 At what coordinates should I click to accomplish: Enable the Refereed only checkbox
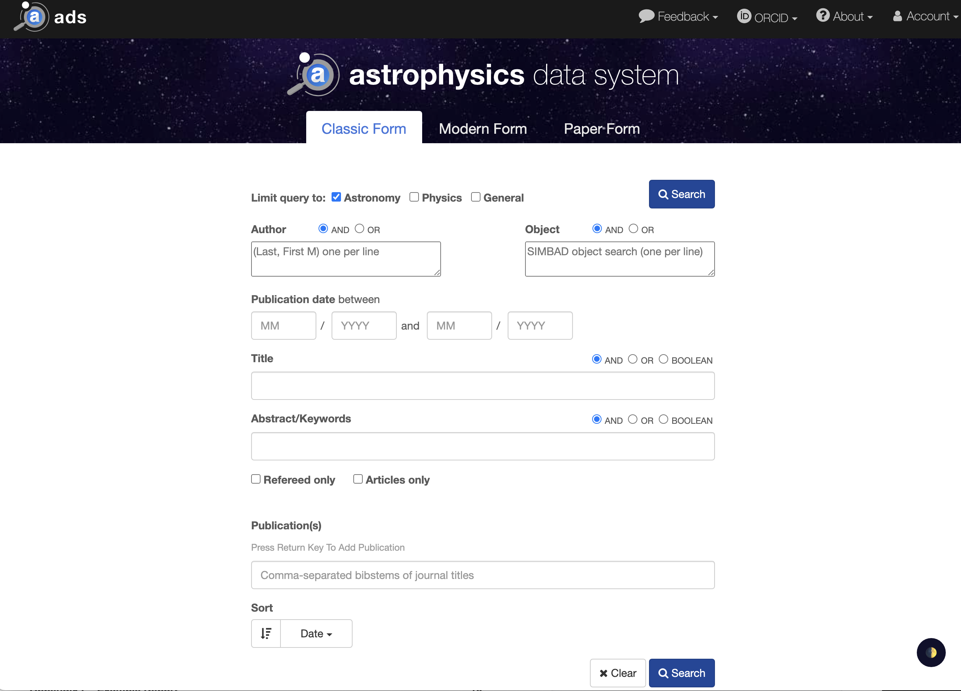tap(255, 479)
